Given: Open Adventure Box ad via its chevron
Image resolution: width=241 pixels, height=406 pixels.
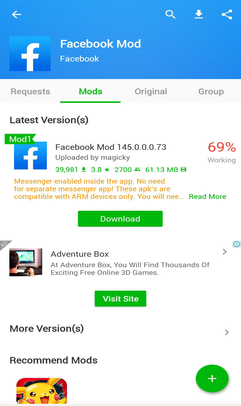Looking at the screenshot, I should 225,252.
